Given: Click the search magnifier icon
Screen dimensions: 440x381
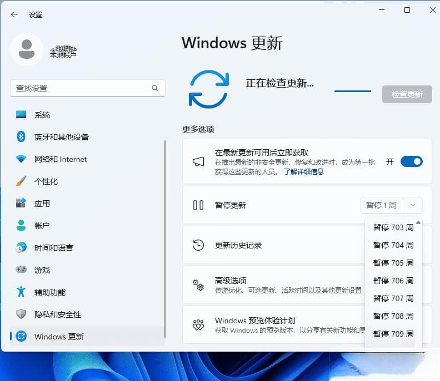Looking at the screenshot, I should pos(155,88).
